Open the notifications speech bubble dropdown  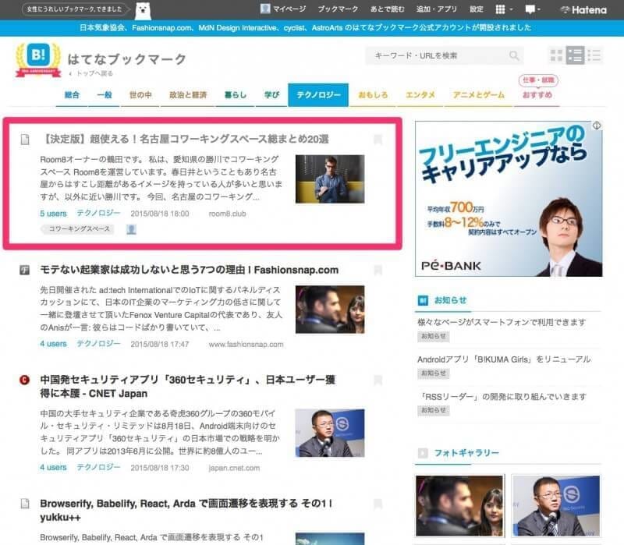(x=534, y=9)
